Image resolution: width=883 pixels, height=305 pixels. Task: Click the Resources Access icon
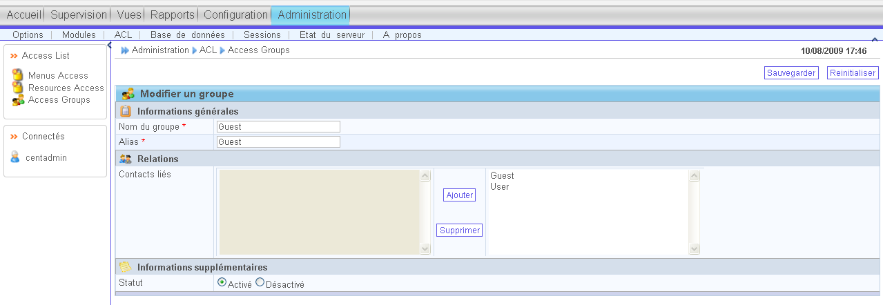point(18,88)
